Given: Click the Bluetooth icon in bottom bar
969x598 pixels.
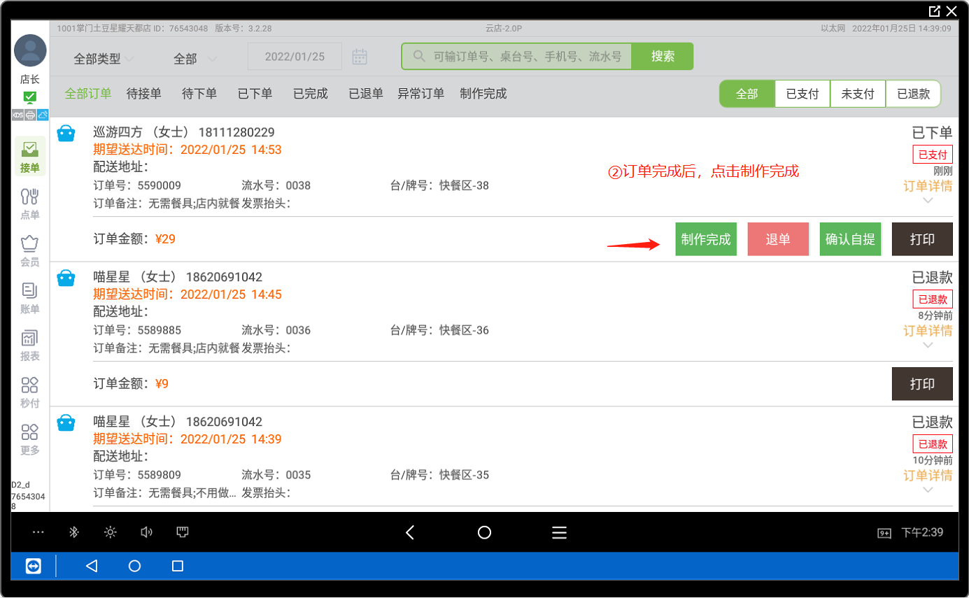Looking at the screenshot, I should [73, 532].
